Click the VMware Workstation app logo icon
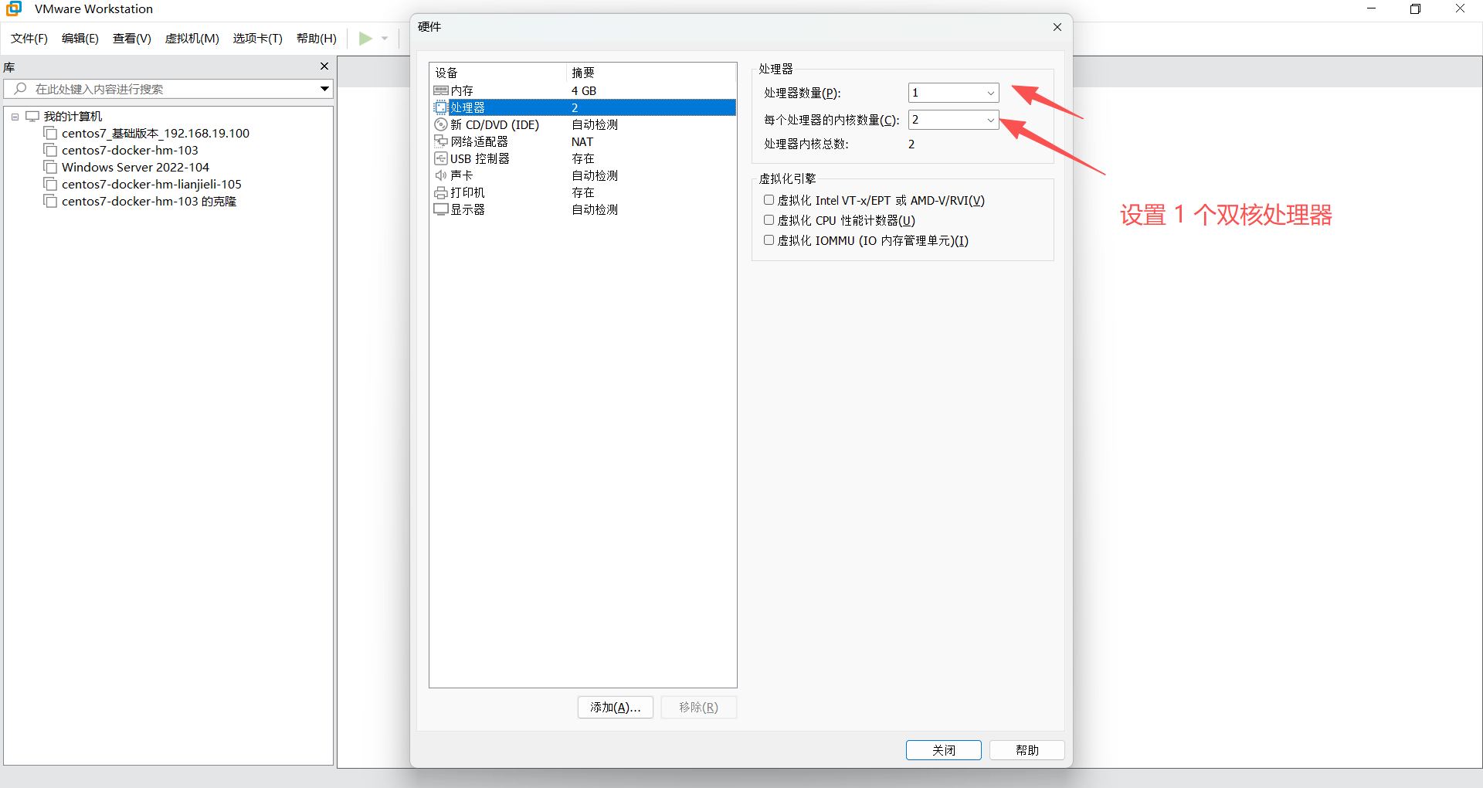 pyautogui.click(x=14, y=8)
